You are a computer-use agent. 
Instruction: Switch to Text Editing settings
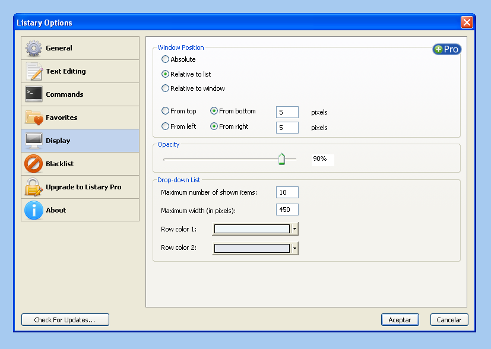(x=80, y=71)
